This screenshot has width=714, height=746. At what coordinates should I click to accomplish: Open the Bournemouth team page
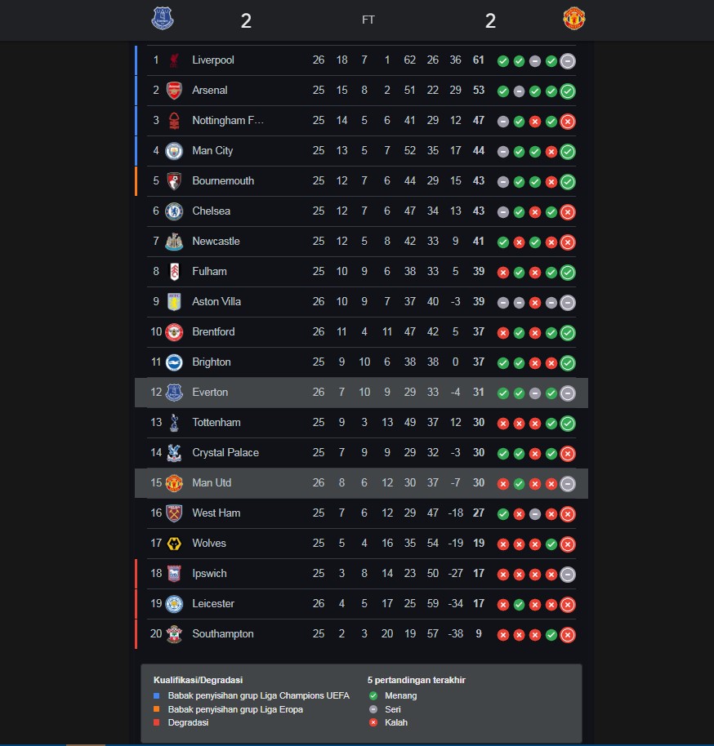click(x=223, y=181)
